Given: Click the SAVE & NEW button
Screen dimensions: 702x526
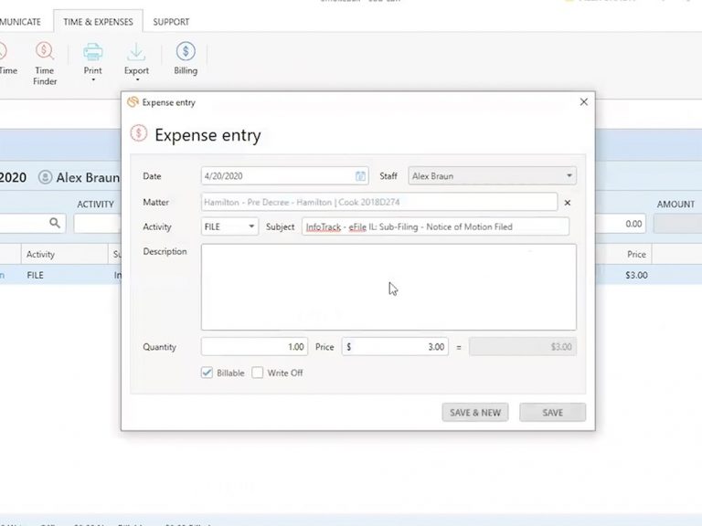Looking at the screenshot, I should (x=475, y=413).
